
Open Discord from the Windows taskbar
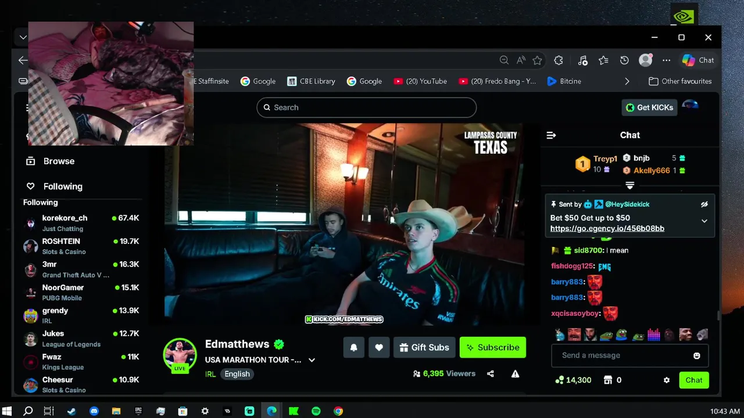coord(94,411)
